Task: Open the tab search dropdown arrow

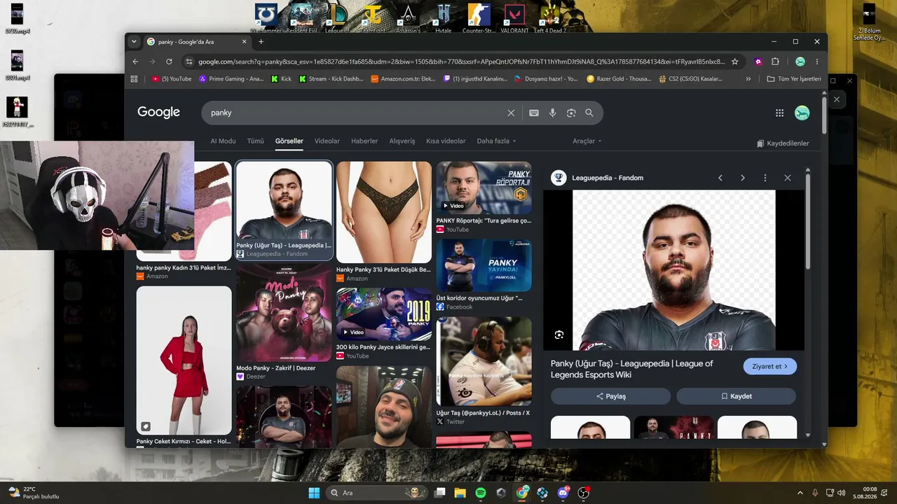Action: pyautogui.click(x=134, y=42)
